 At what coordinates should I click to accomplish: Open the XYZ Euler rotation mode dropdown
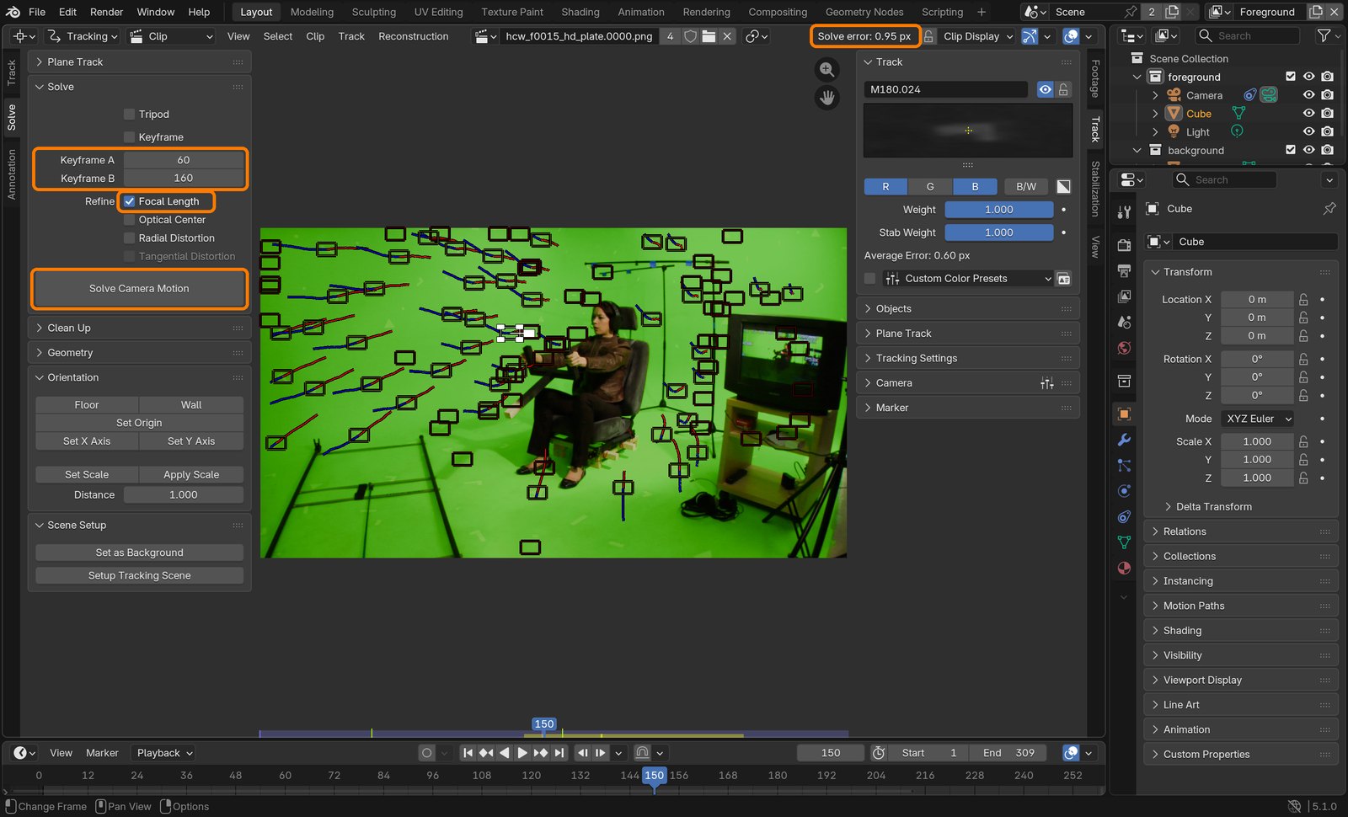[1259, 419]
